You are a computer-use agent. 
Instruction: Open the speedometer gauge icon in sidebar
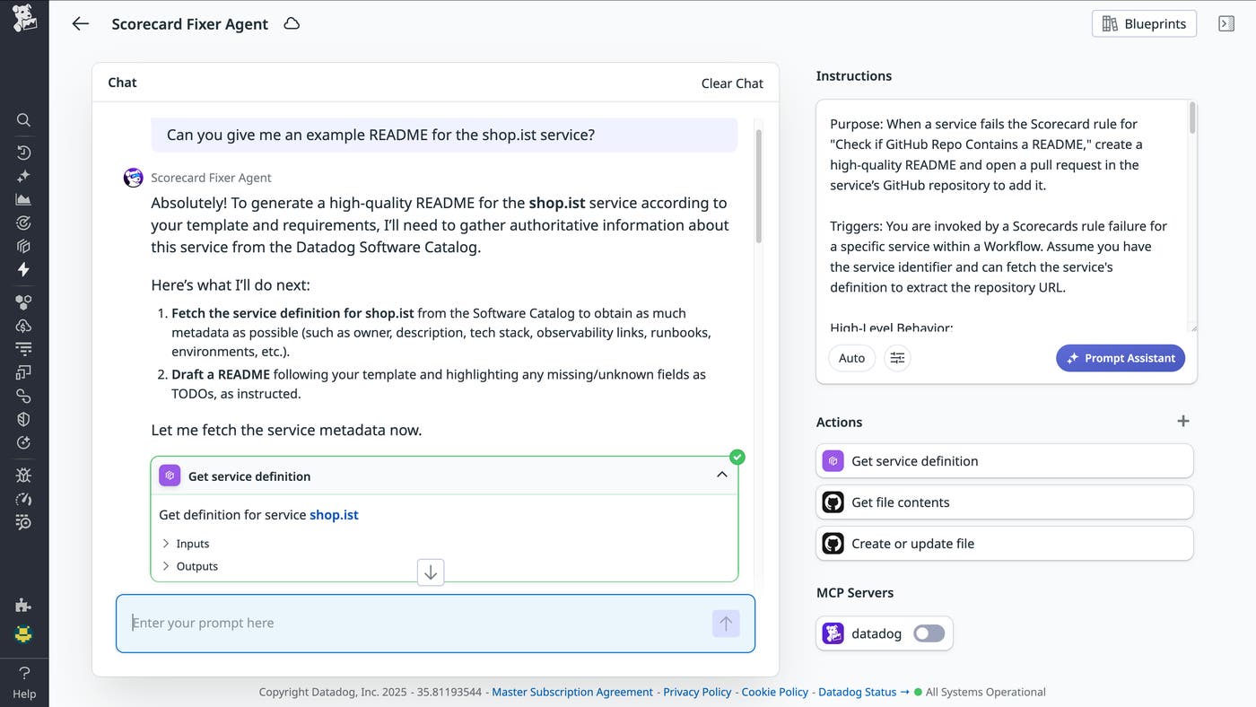(24, 499)
